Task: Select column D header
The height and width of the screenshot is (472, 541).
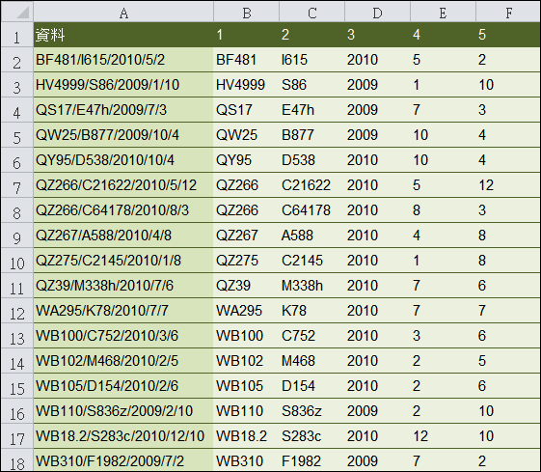Action: pos(377,12)
